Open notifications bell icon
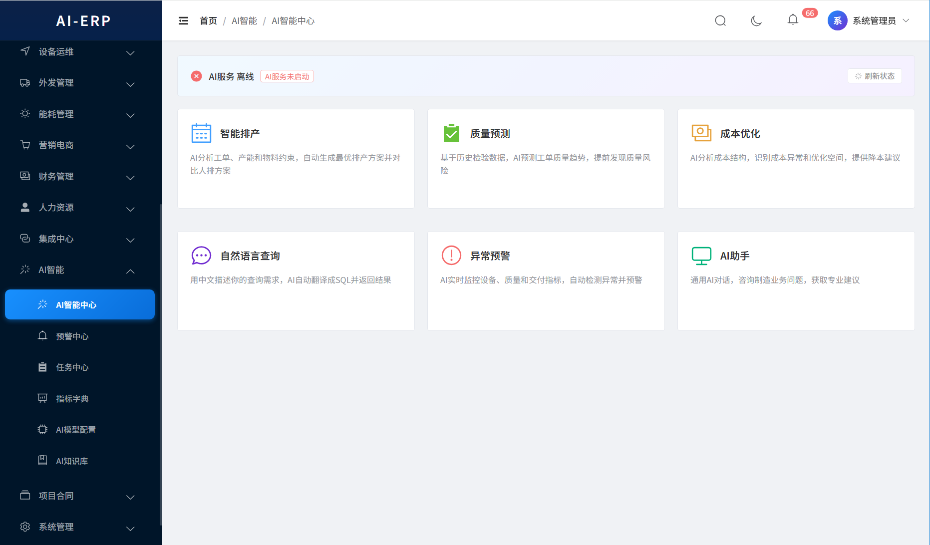Screen dimensions: 930x545 click(x=793, y=20)
